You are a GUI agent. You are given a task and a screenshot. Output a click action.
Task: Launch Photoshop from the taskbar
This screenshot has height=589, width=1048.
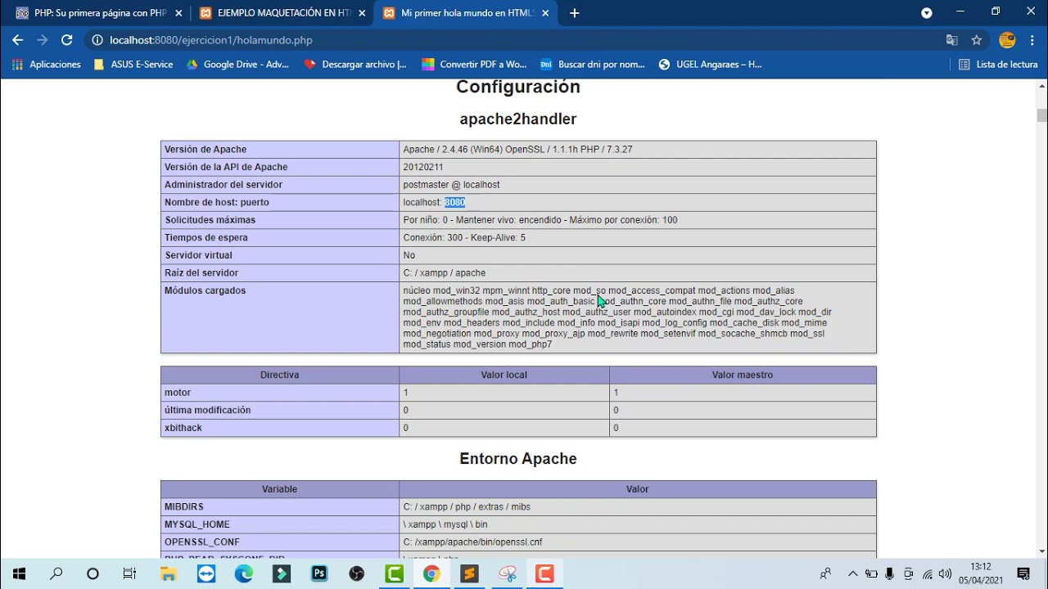point(318,573)
